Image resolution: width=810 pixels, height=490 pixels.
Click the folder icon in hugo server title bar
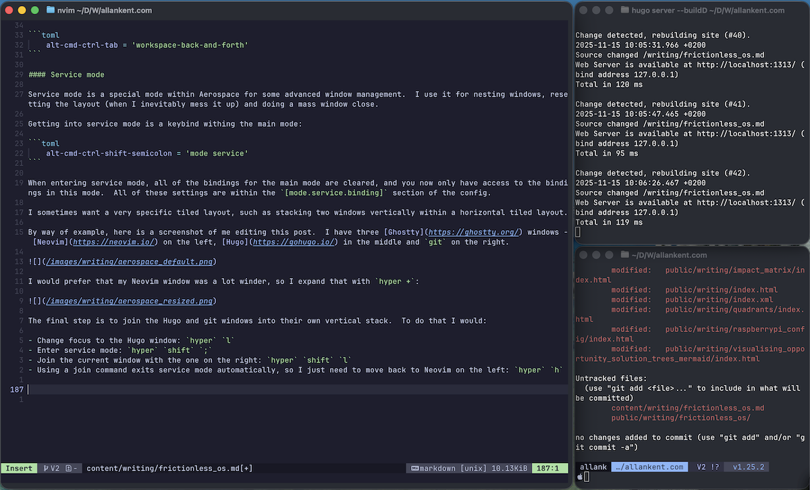[624, 10]
